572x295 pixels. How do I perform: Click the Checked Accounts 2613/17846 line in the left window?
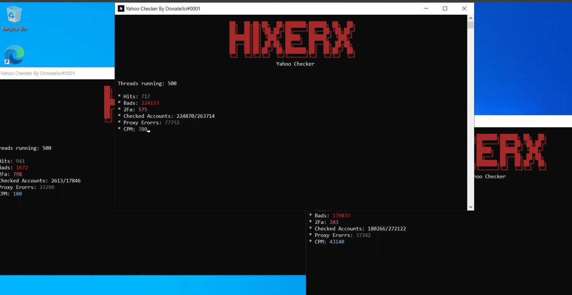tap(40, 181)
